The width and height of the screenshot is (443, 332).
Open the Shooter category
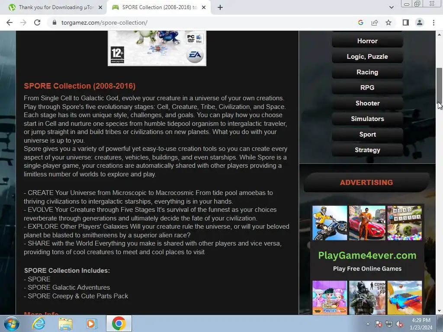tap(367, 103)
